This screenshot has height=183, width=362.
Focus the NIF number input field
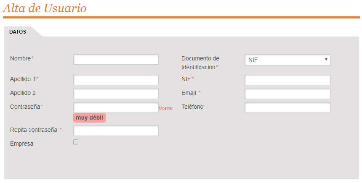tap(287, 80)
